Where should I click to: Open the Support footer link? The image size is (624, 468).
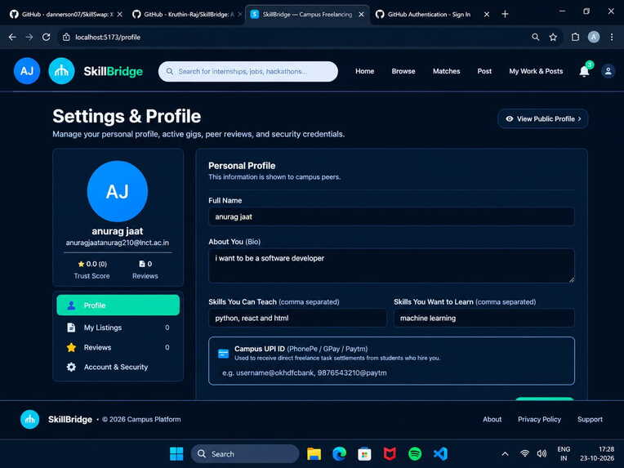(590, 420)
